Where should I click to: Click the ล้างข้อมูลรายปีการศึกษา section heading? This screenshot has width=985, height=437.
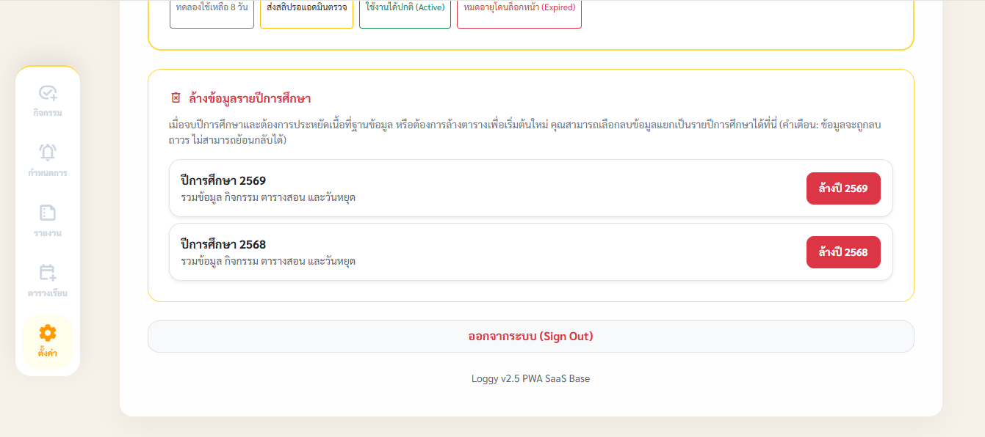[250, 98]
